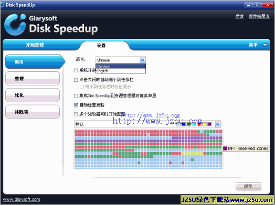Open the 菜单 menu label

pos(253,45)
